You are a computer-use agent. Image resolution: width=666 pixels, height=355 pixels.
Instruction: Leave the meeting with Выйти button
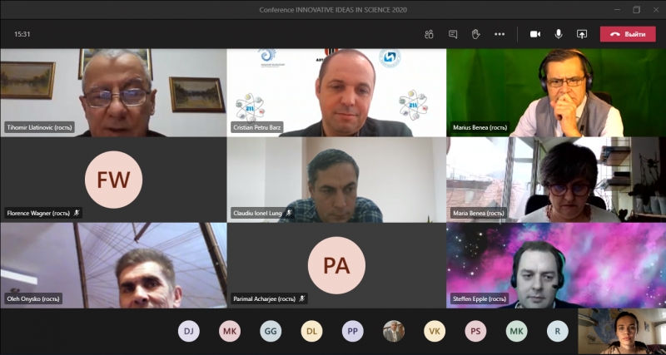click(628, 34)
